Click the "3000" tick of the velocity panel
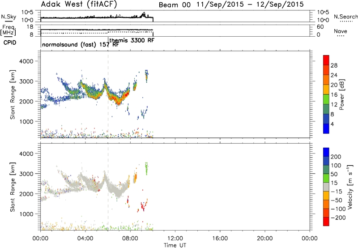The width and height of the screenshot is (358, 248). 26,174
